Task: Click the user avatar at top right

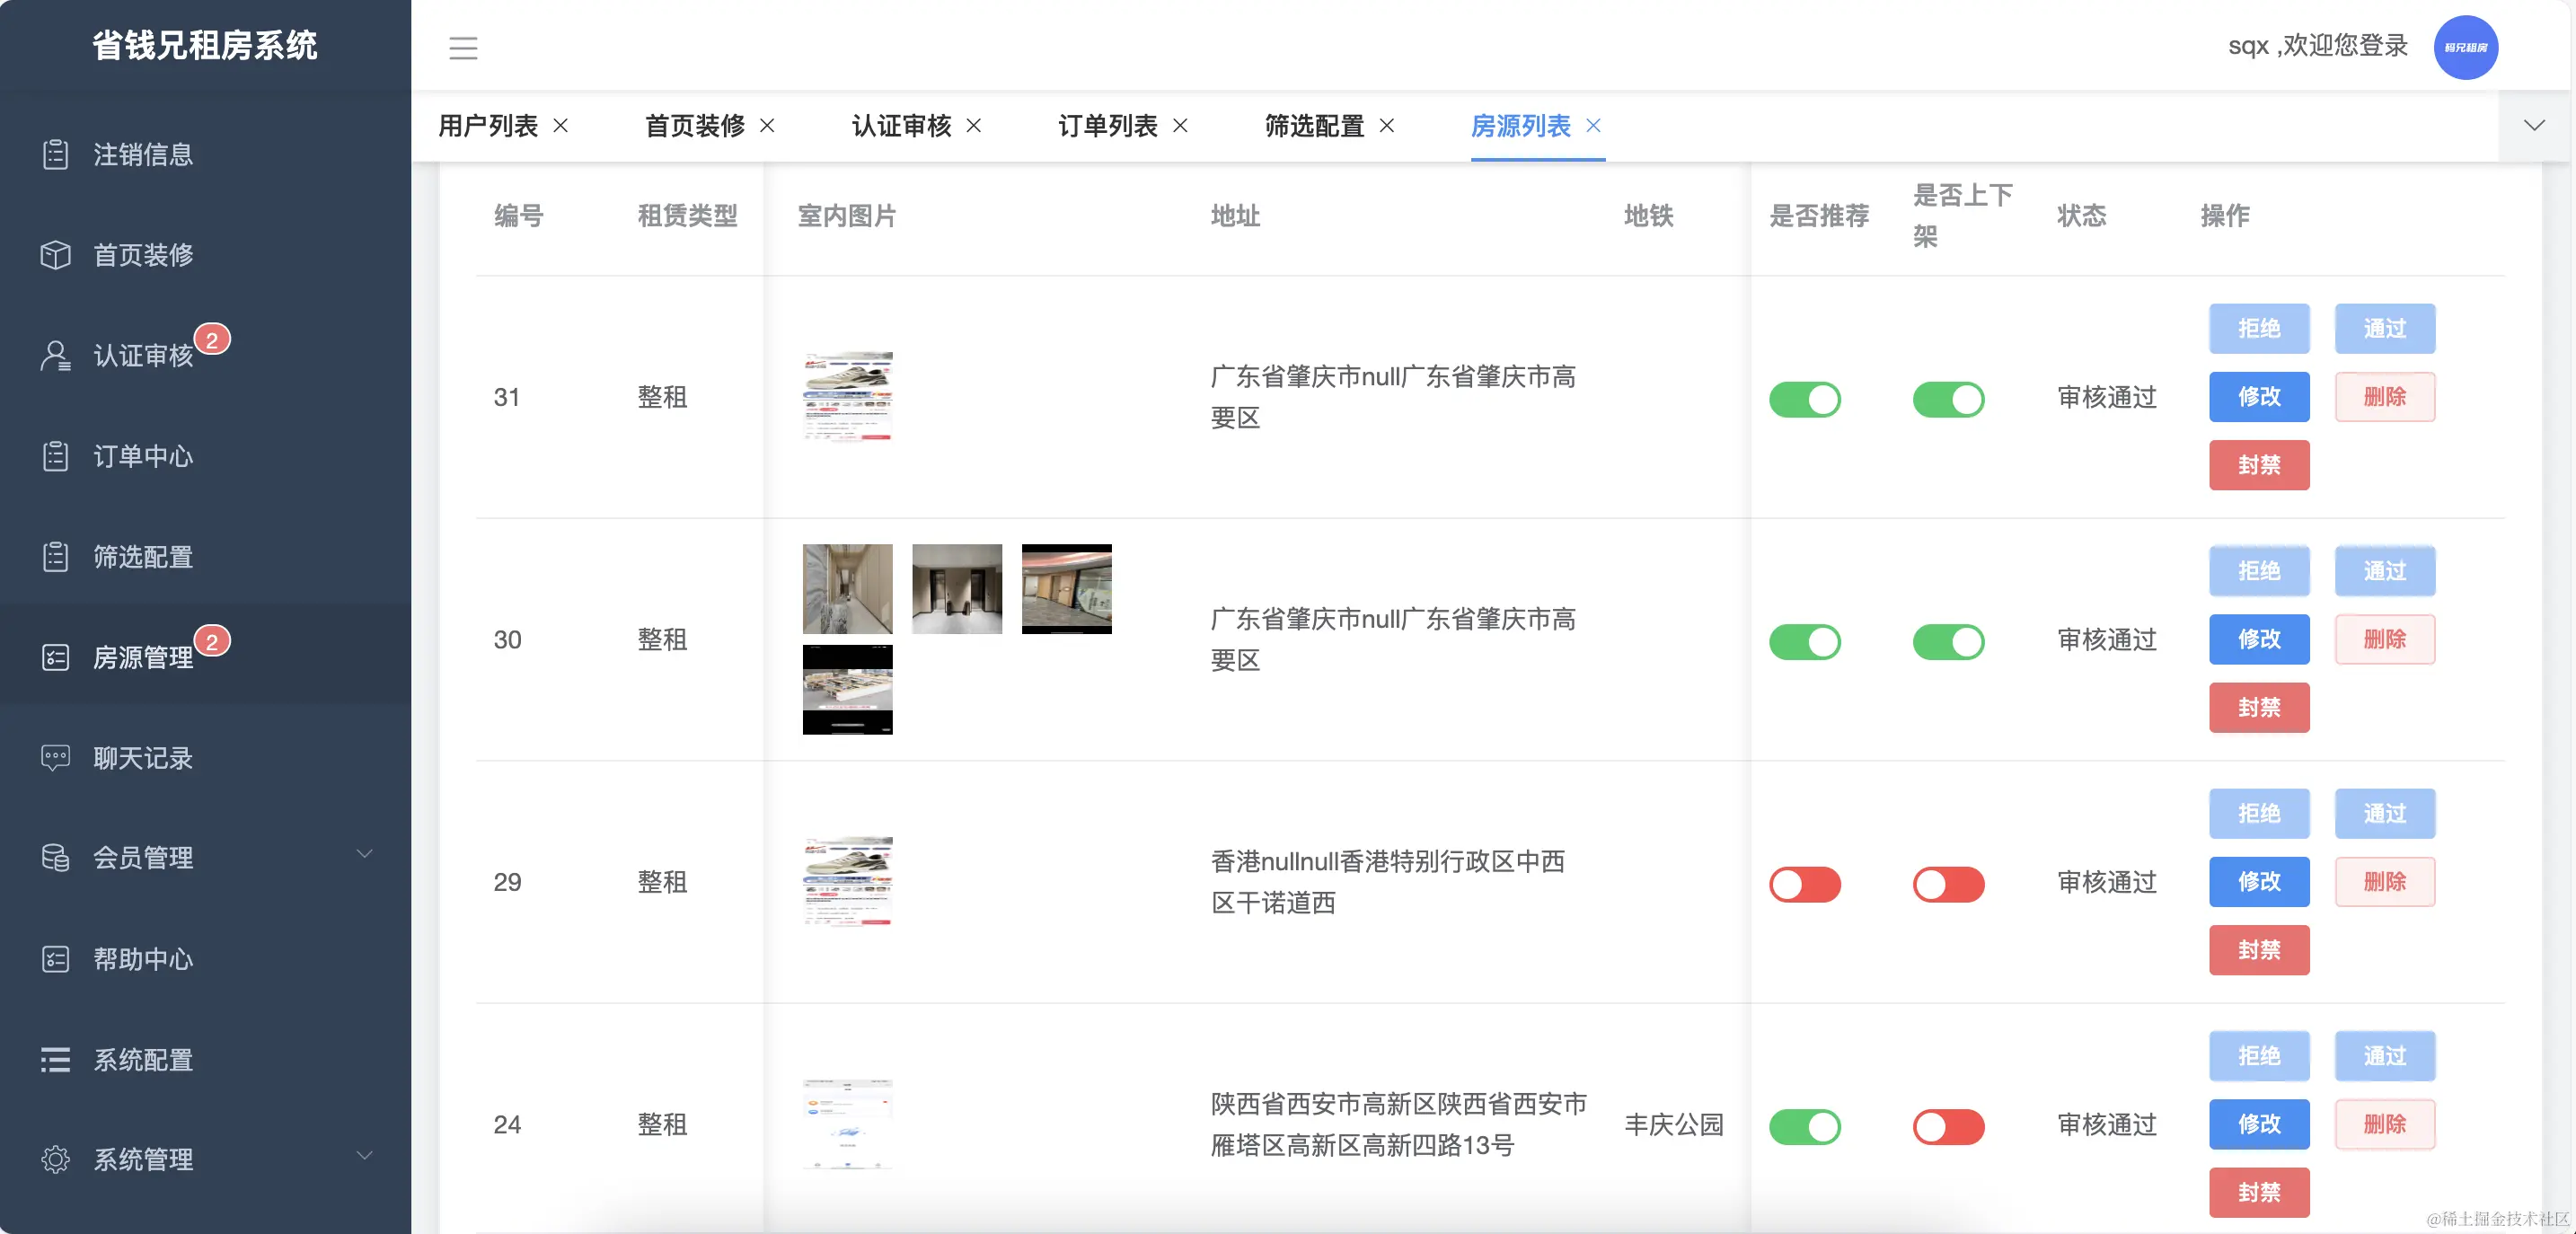Action: [x=2465, y=47]
